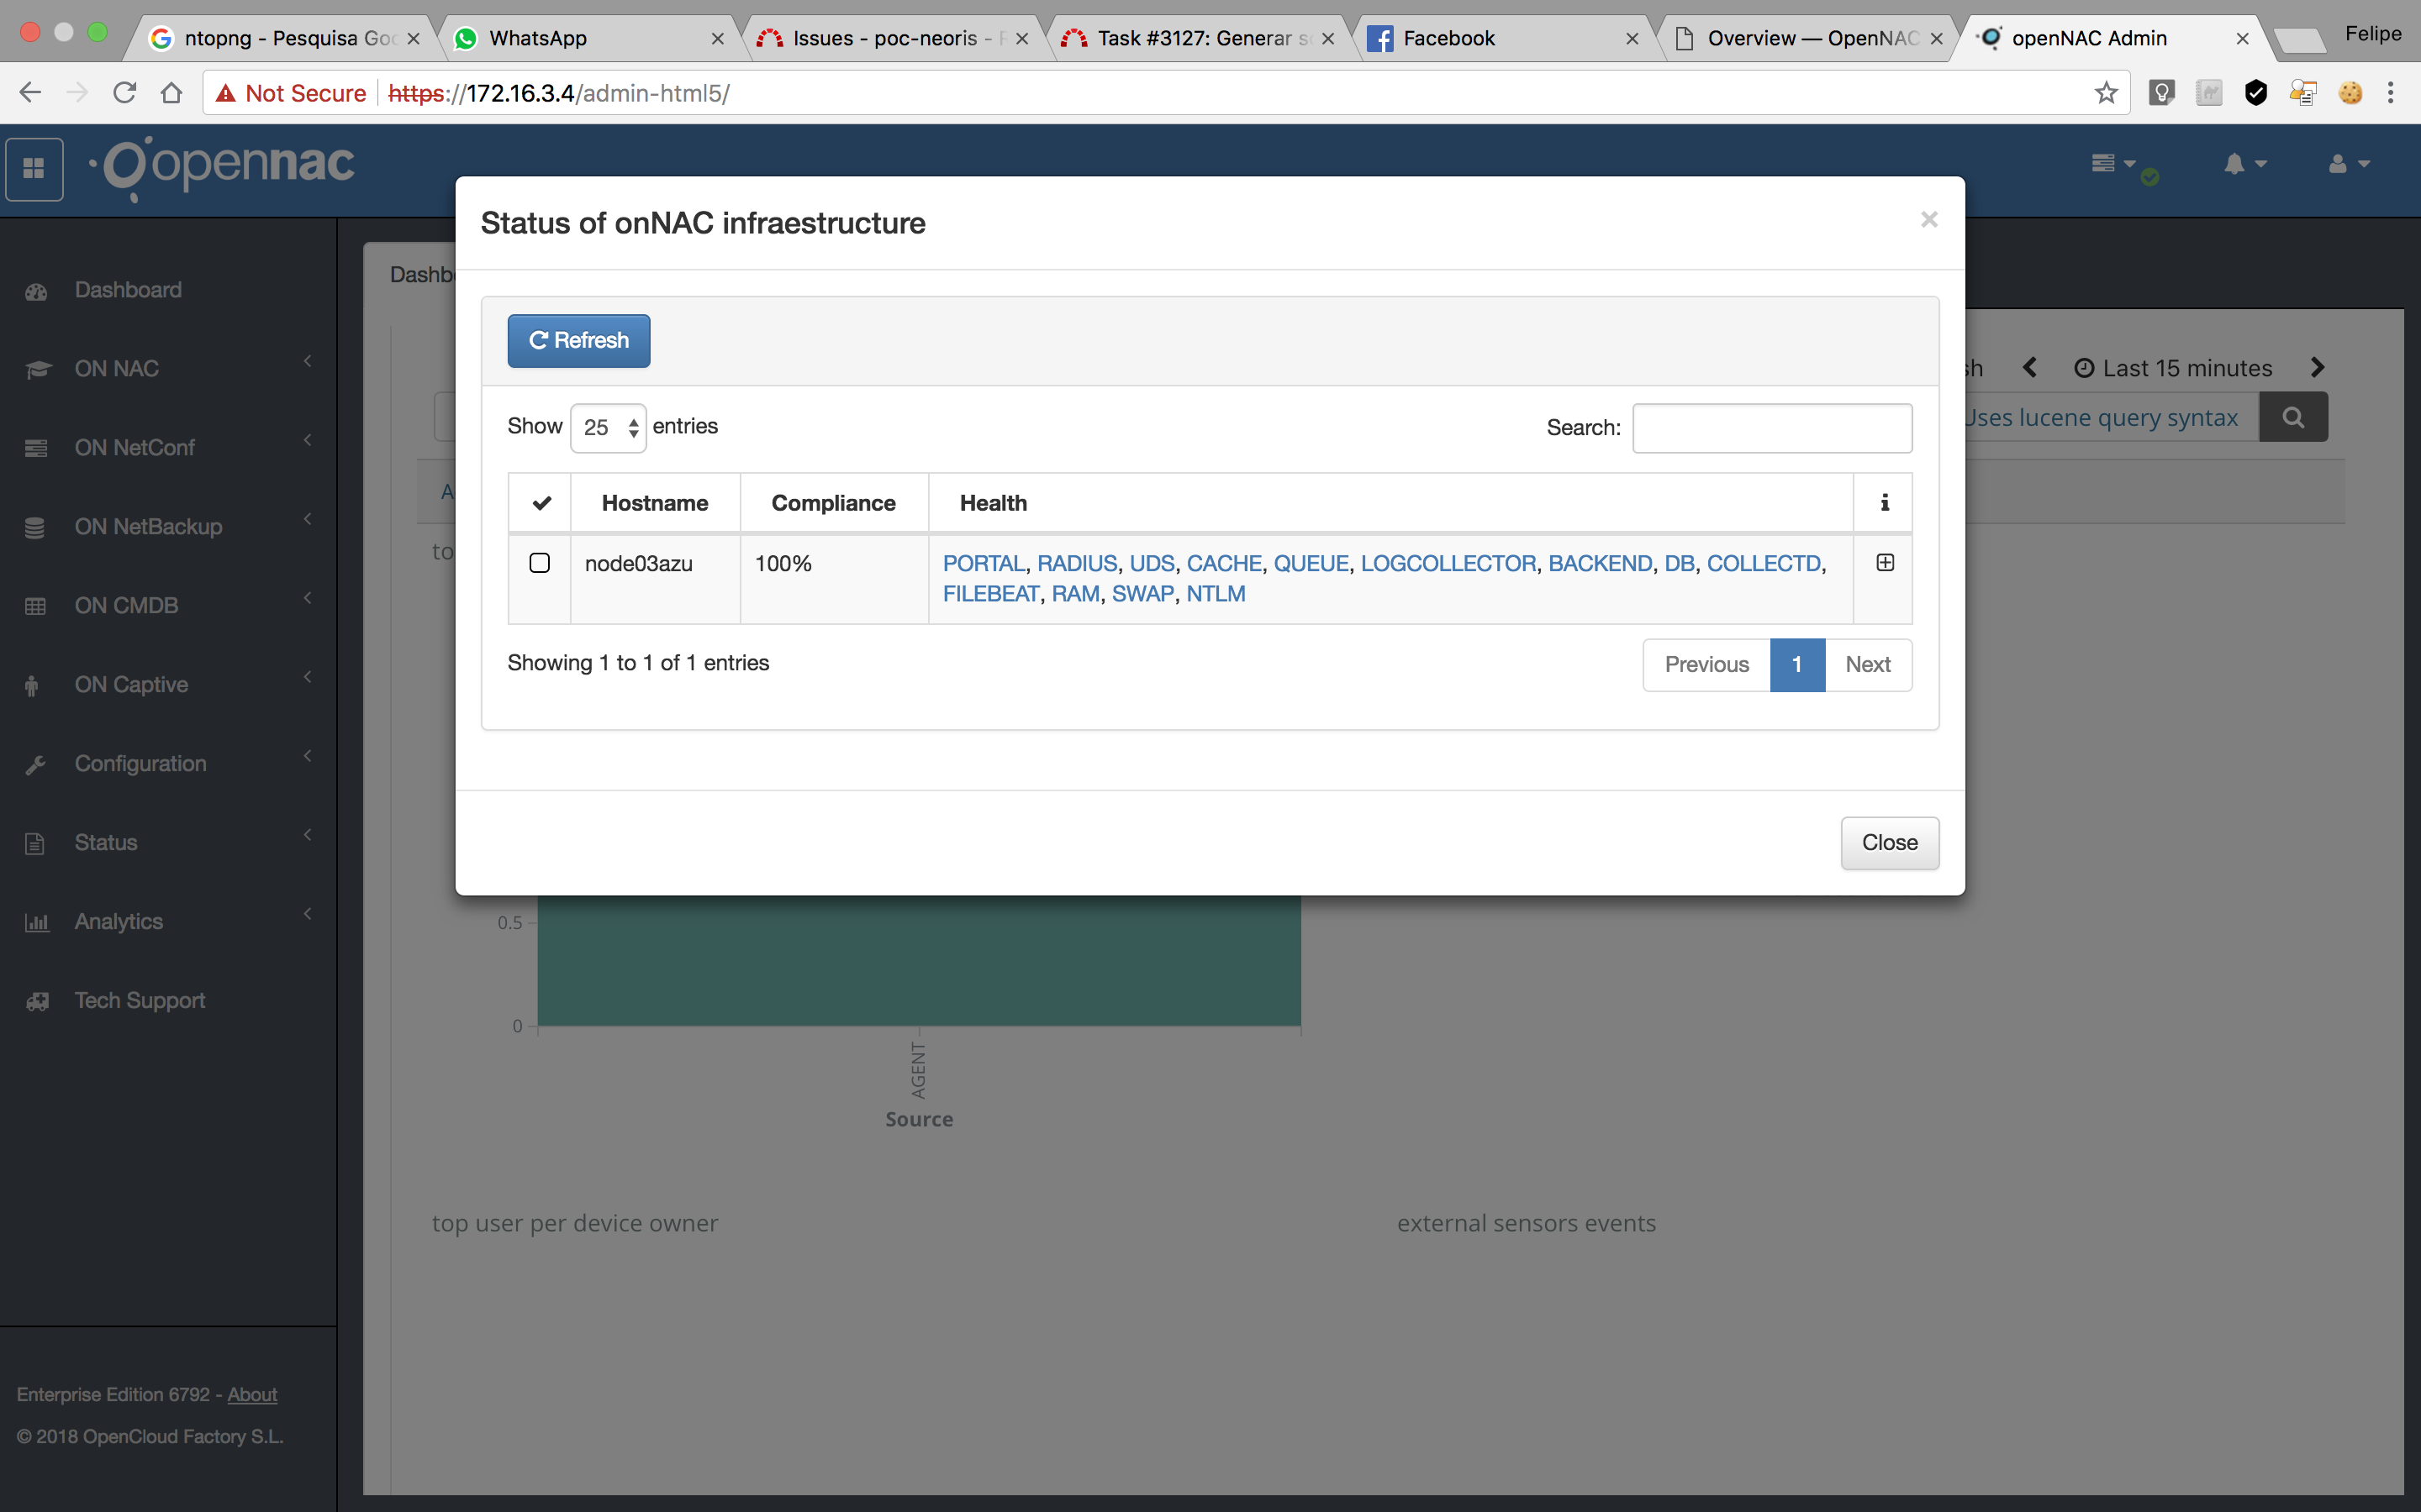2421x1512 pixels.
Task: Open the LOGCOLLECTOR health link
Action: click(1448, 564)
